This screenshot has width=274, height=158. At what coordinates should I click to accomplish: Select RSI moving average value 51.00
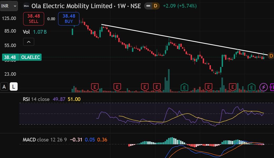coord(74,99)
